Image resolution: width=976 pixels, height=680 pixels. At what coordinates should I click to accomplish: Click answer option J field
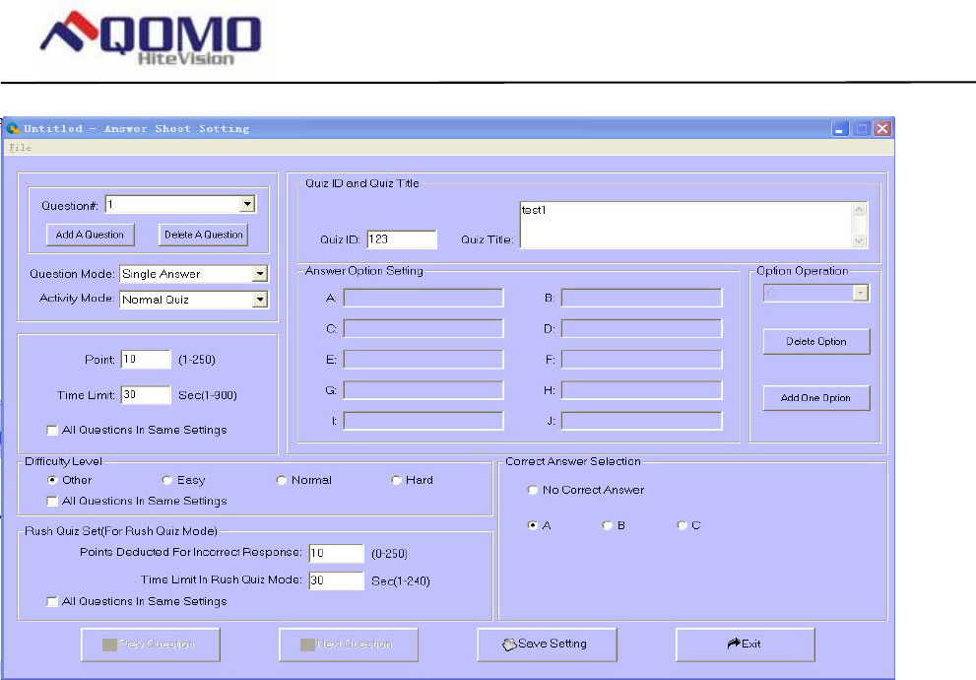click(x=641, y=421)
